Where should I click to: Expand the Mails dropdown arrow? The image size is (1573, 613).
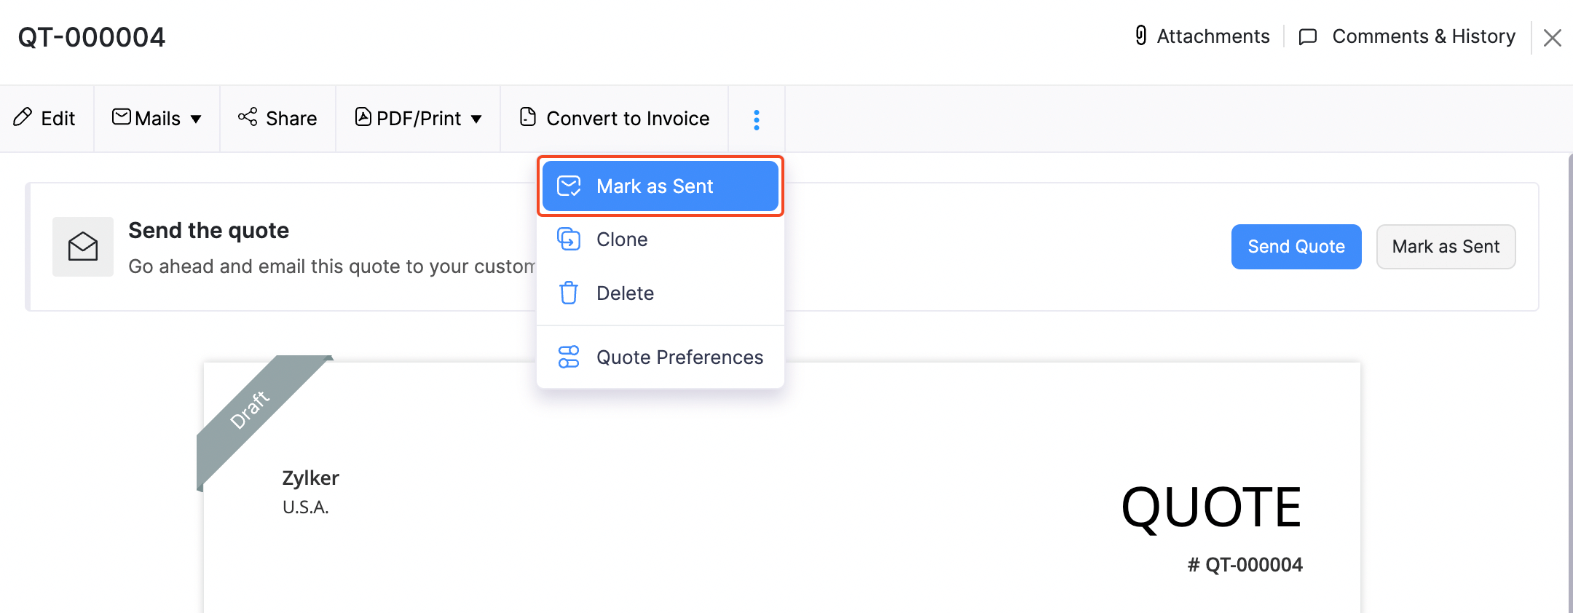coord(196,119)
